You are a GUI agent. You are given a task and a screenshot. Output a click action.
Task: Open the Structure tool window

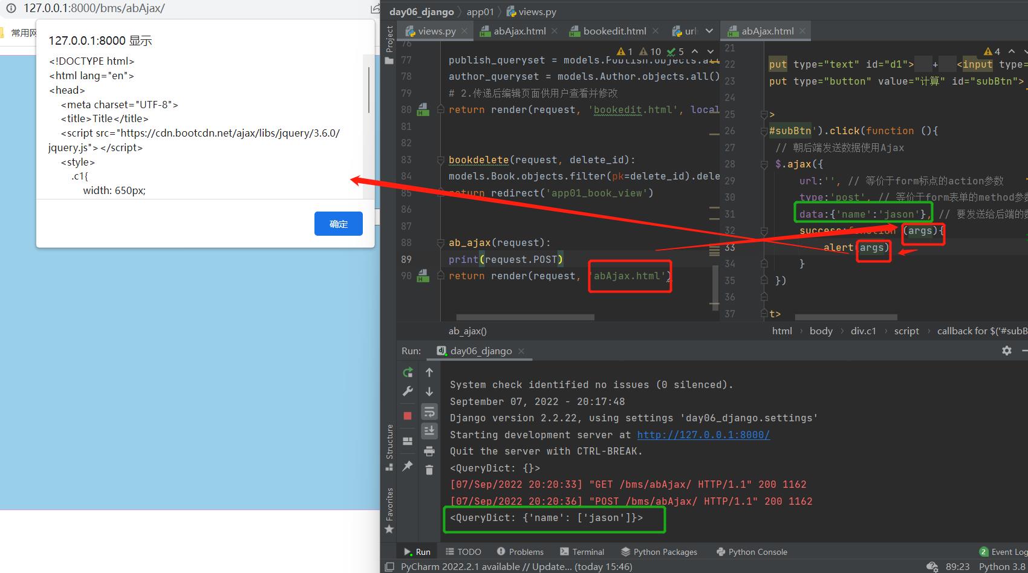pyautogui.click(x=389, y=448)
